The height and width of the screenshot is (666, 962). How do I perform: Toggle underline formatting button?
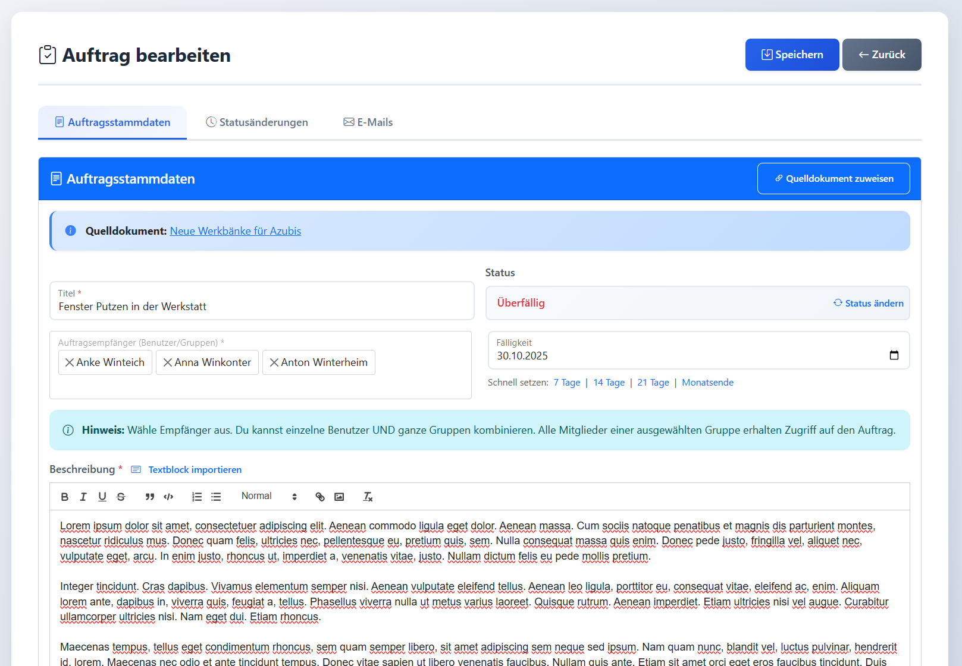pyautogui.click(x=102, y=497)
